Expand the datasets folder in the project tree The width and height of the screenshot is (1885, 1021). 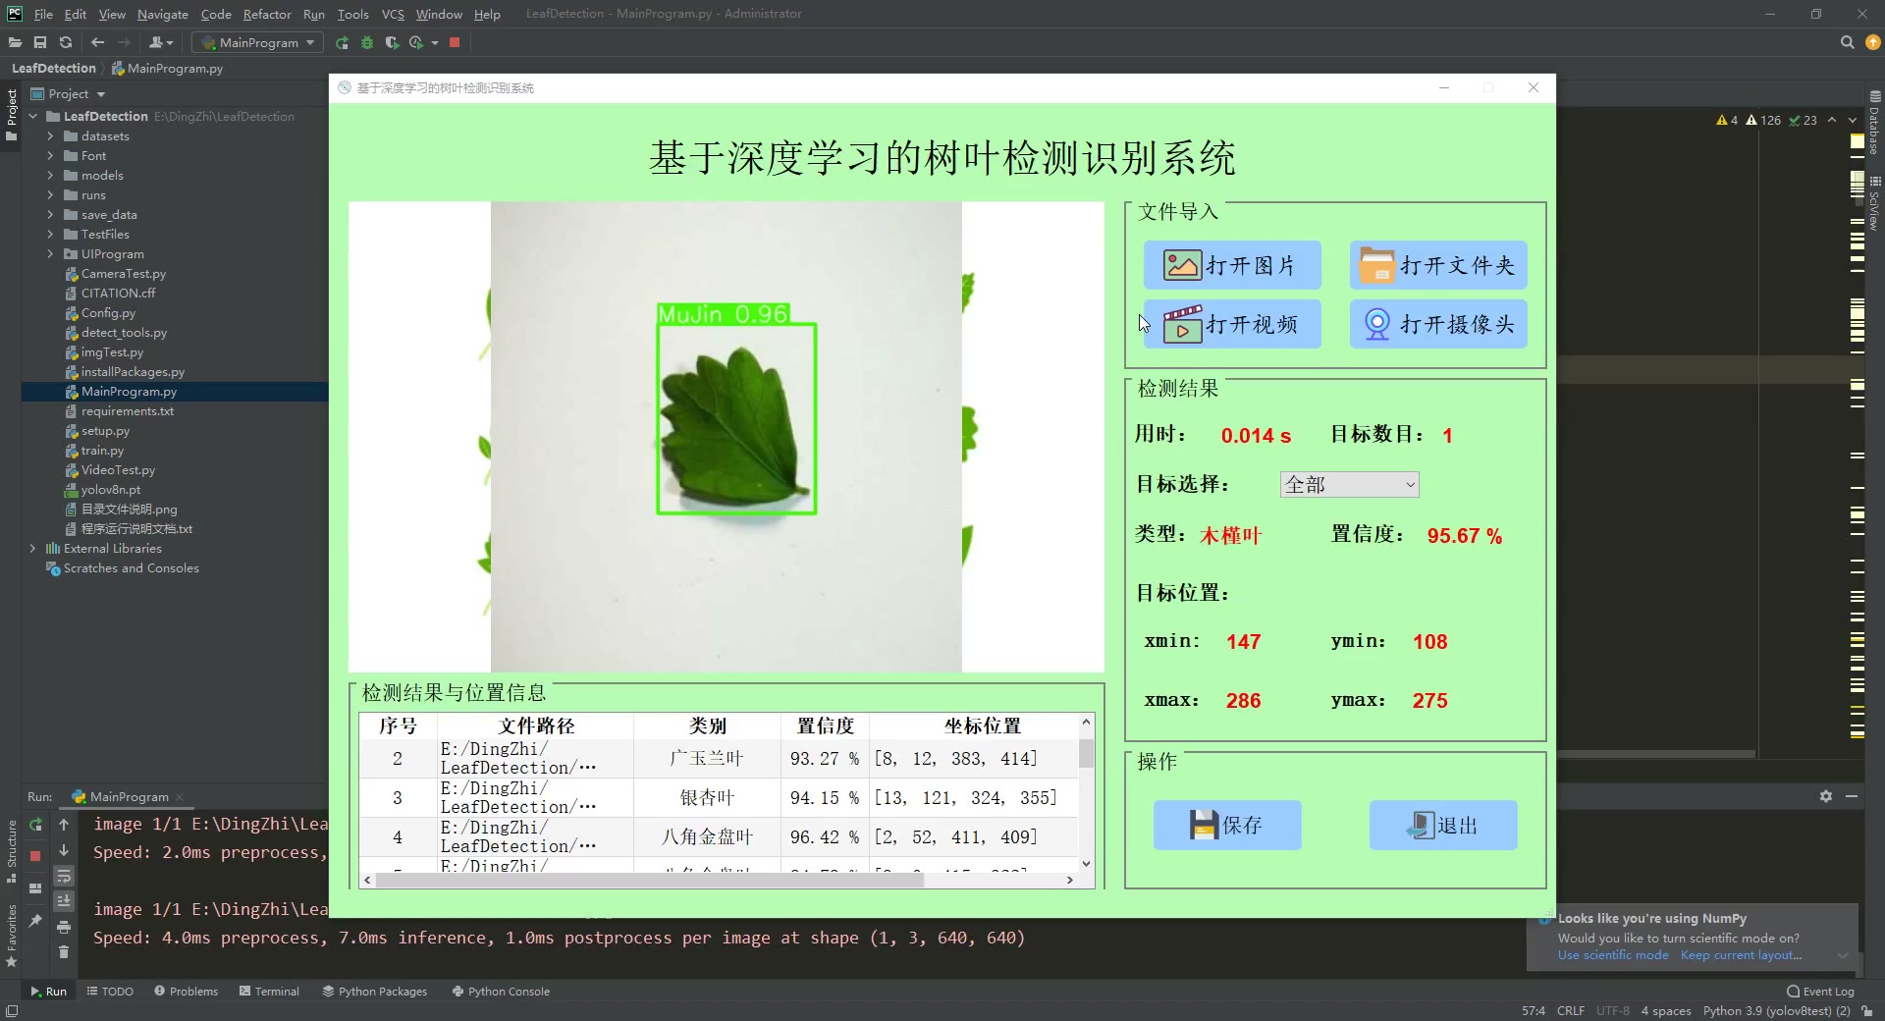[50, 136]
